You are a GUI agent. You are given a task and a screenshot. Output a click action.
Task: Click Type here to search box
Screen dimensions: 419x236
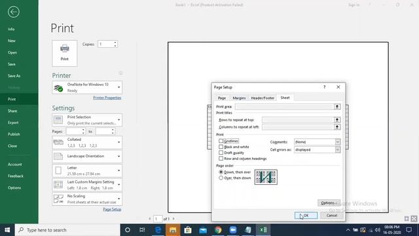pos(67,230)
